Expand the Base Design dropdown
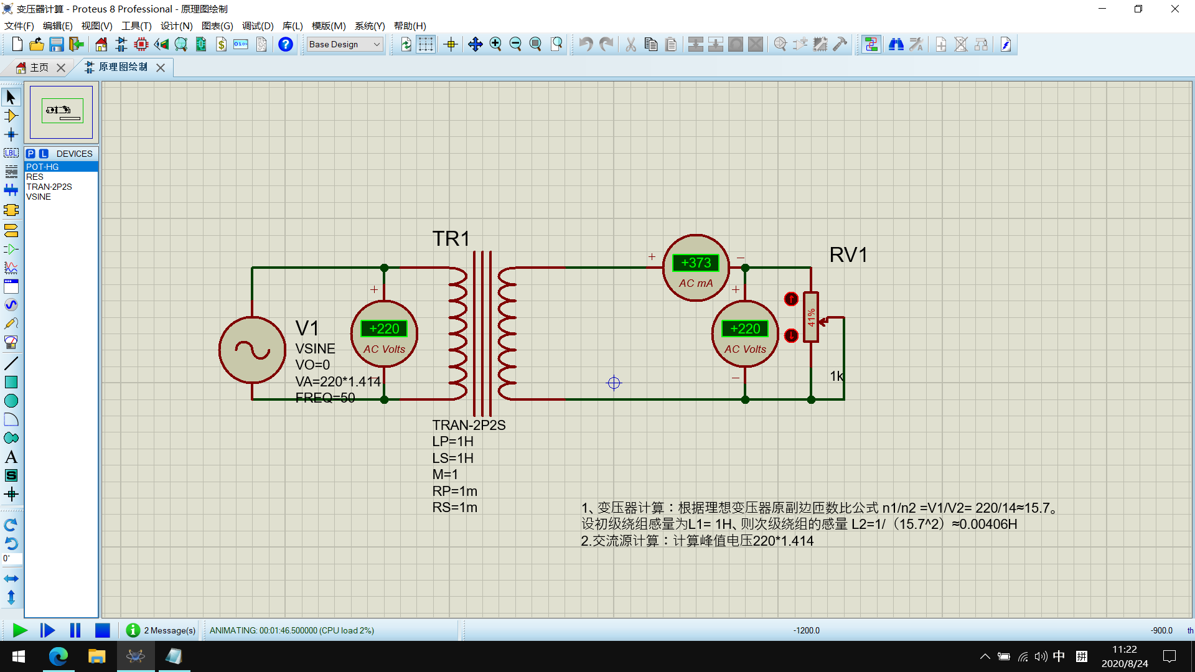Screen dimensions: 1195x672 [377, 44]
